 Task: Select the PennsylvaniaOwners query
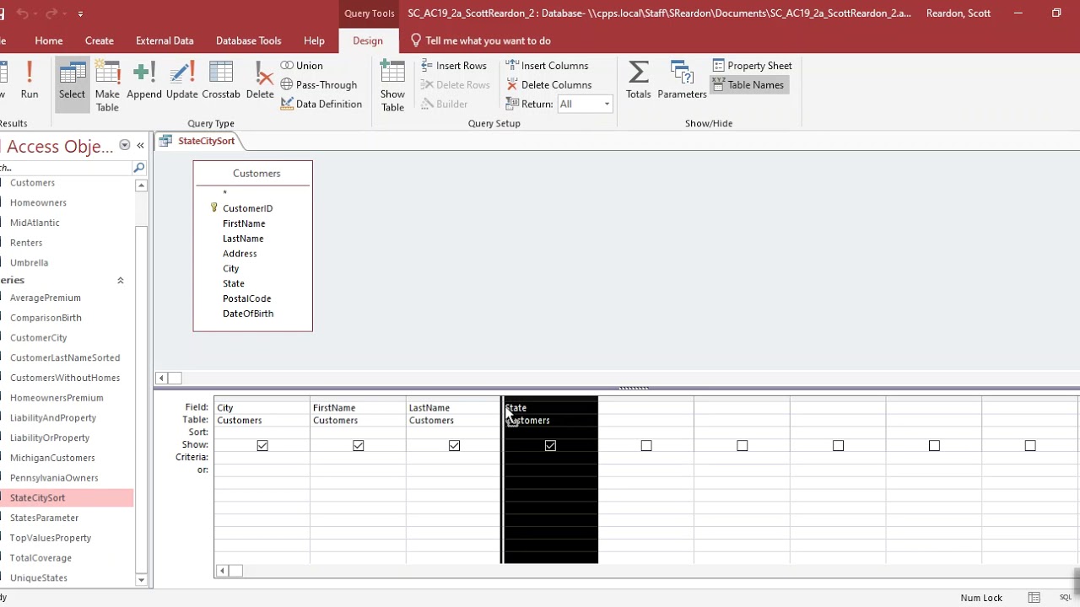[54, 478]
